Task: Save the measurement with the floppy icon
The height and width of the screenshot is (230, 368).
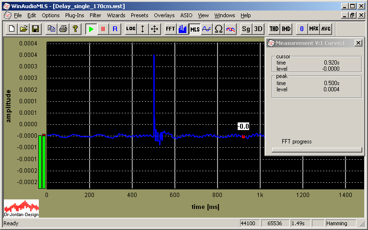Action: pos(35,29)
